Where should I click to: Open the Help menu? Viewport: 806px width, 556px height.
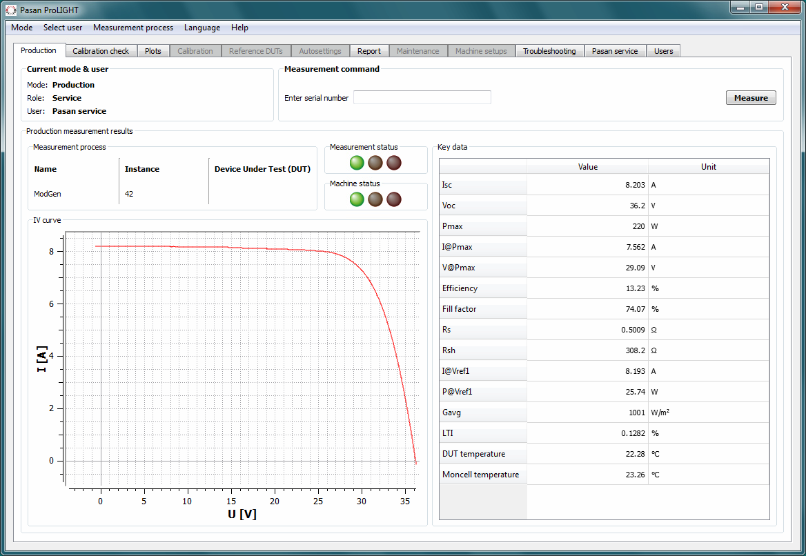(x=239, y=28)
